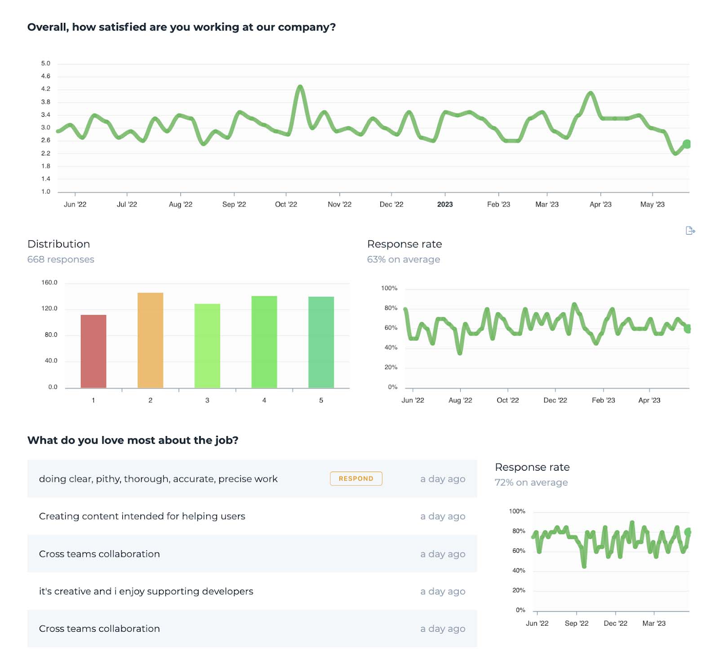Viewport: 719px width, 649px height.
Task: Click the end marker of 72% response chart
Action: tap(688, 532)
